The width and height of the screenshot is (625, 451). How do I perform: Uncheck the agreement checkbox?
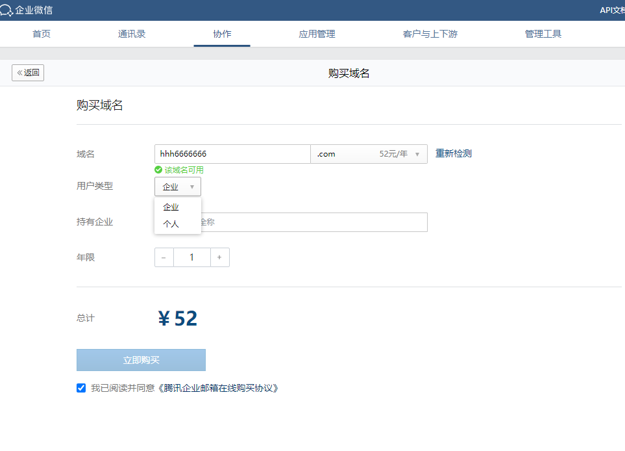point(81,388)
